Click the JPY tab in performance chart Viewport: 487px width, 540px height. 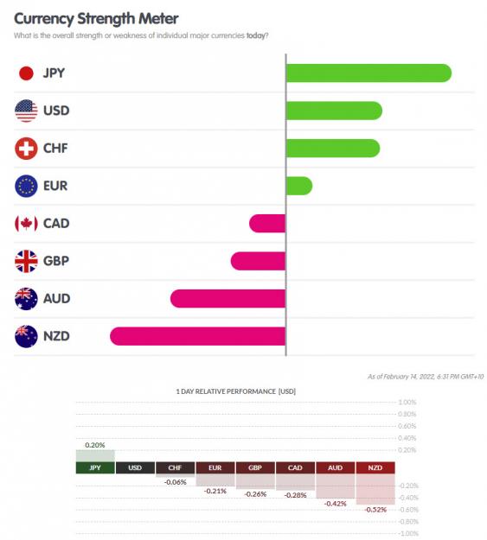[95, 467]
